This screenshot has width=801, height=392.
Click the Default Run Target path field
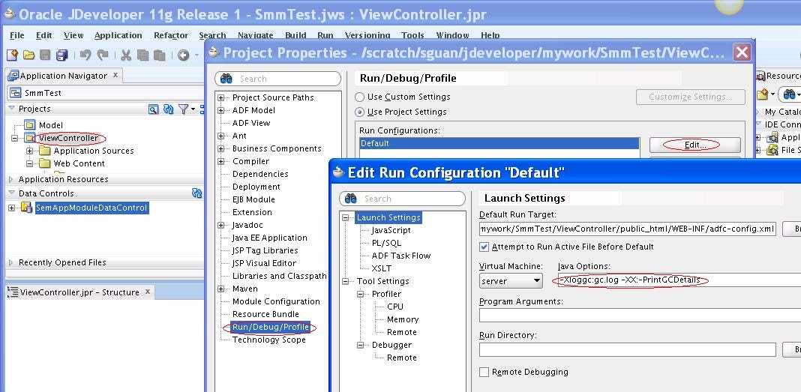pos(627,229)
